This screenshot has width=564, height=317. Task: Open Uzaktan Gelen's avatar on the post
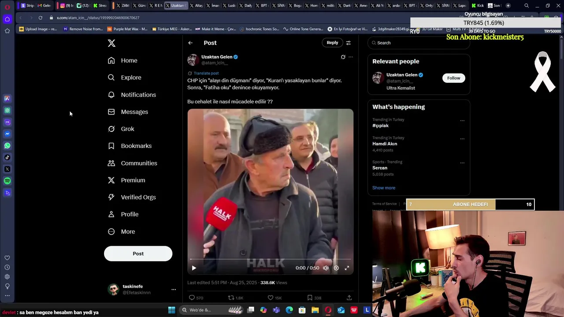193,60
